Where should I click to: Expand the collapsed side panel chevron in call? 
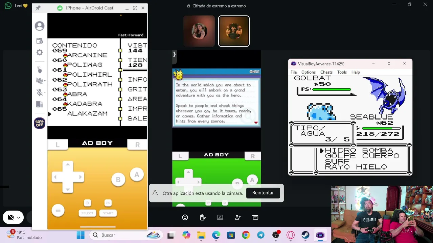(x=174, y=54)
